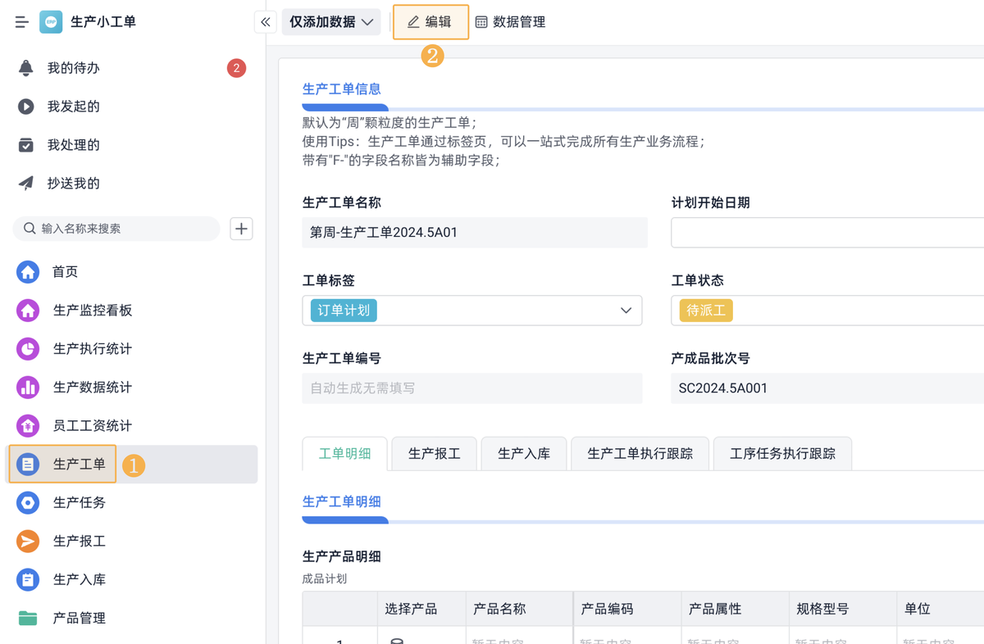Image resolution: width=984 pixels, height=644 pixels.
Task: Open 生产数据统计 bar chart item
Action: coord(92,388)
